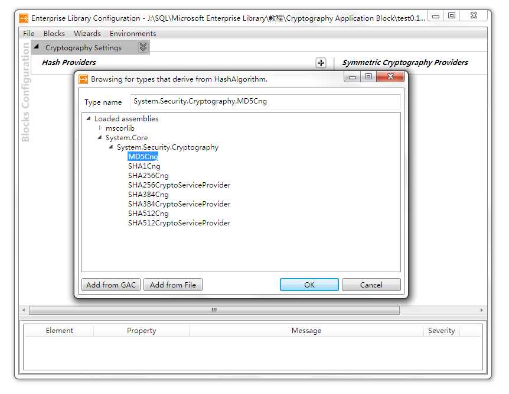Click the System.Security.Cryptography tree label
Screen dimensions: 509x394
point(168,147)
